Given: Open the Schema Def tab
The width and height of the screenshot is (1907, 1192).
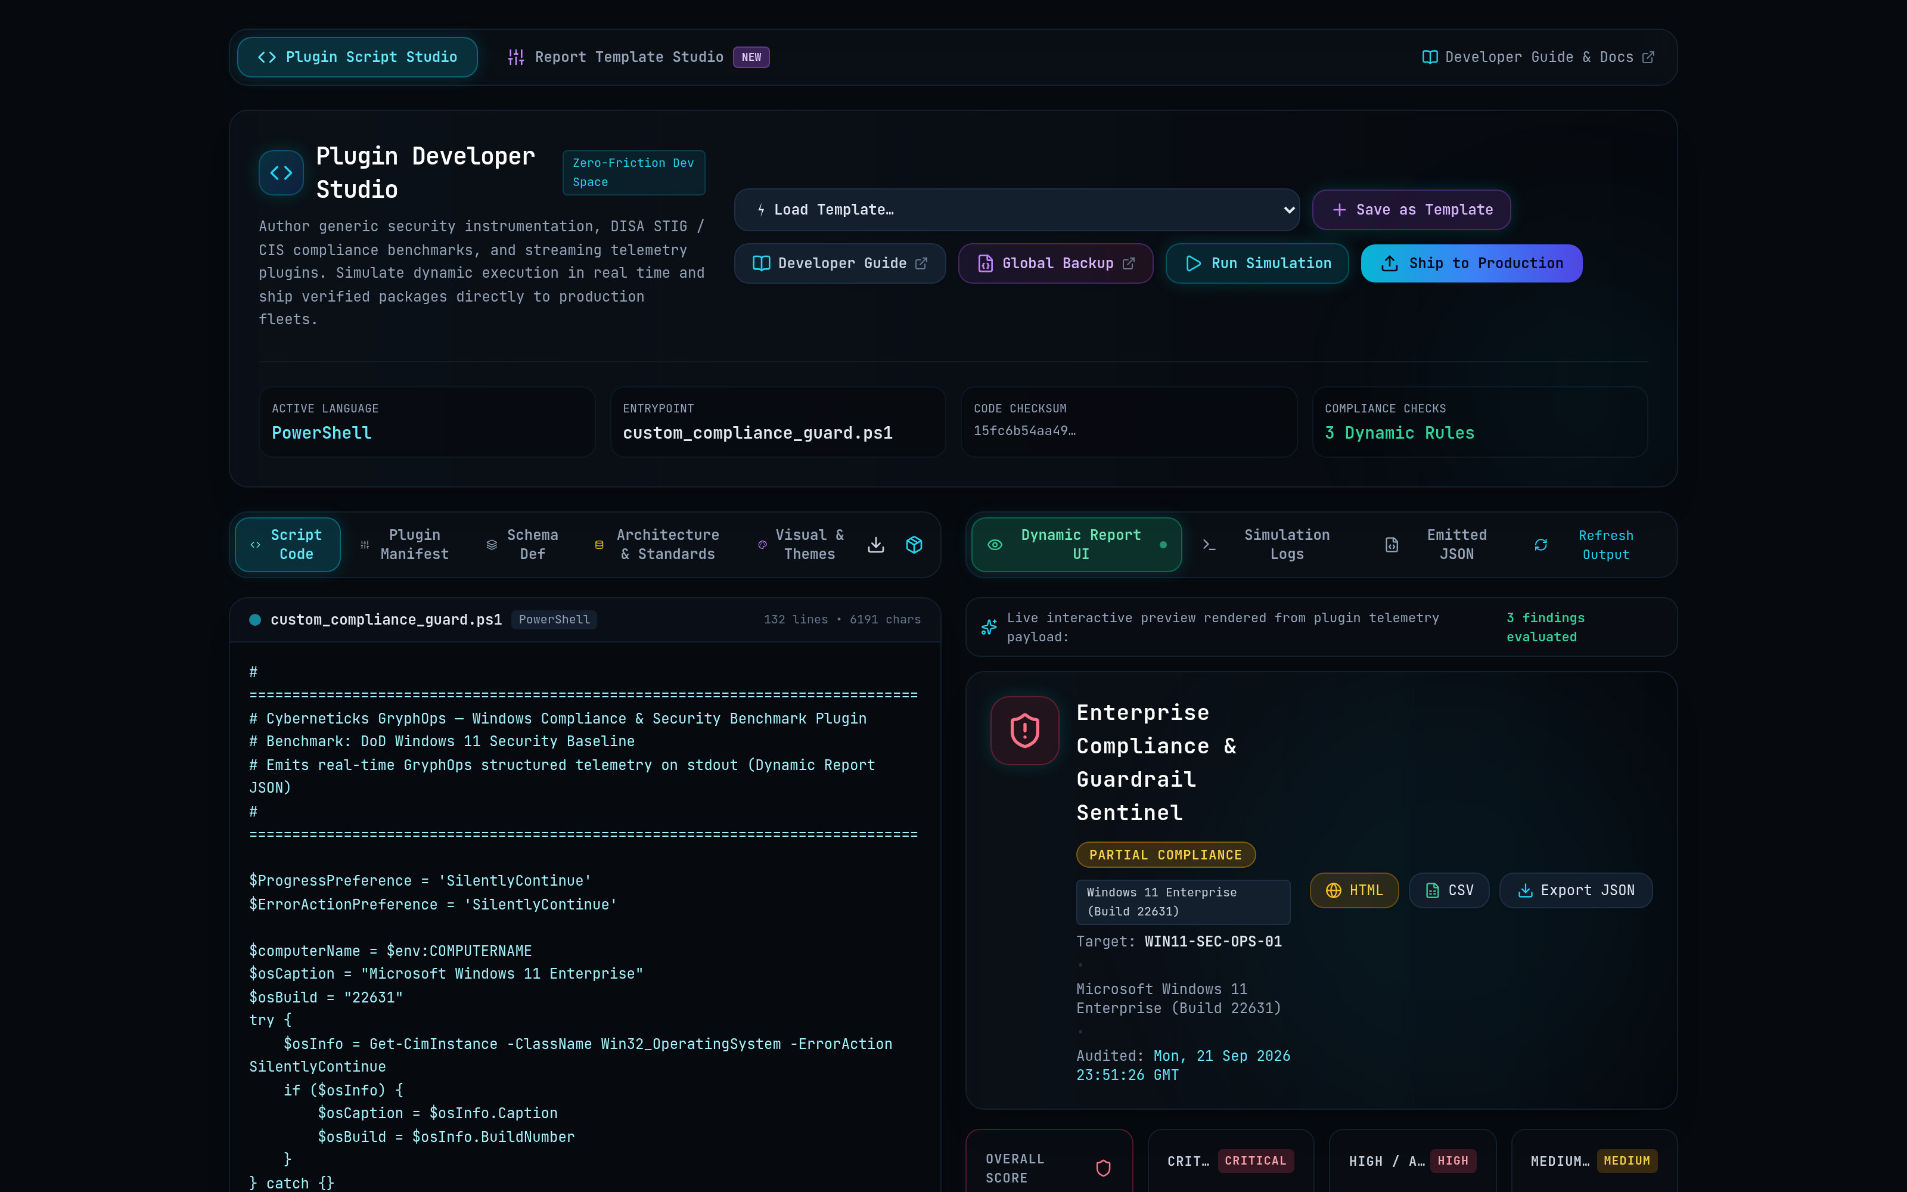Looking at the screenshot, I should click(x=524, y=545).
